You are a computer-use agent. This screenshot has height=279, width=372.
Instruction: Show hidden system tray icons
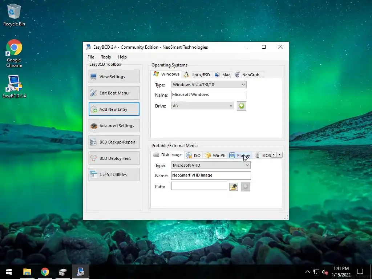pyautogui.click(x=307, y=272)
